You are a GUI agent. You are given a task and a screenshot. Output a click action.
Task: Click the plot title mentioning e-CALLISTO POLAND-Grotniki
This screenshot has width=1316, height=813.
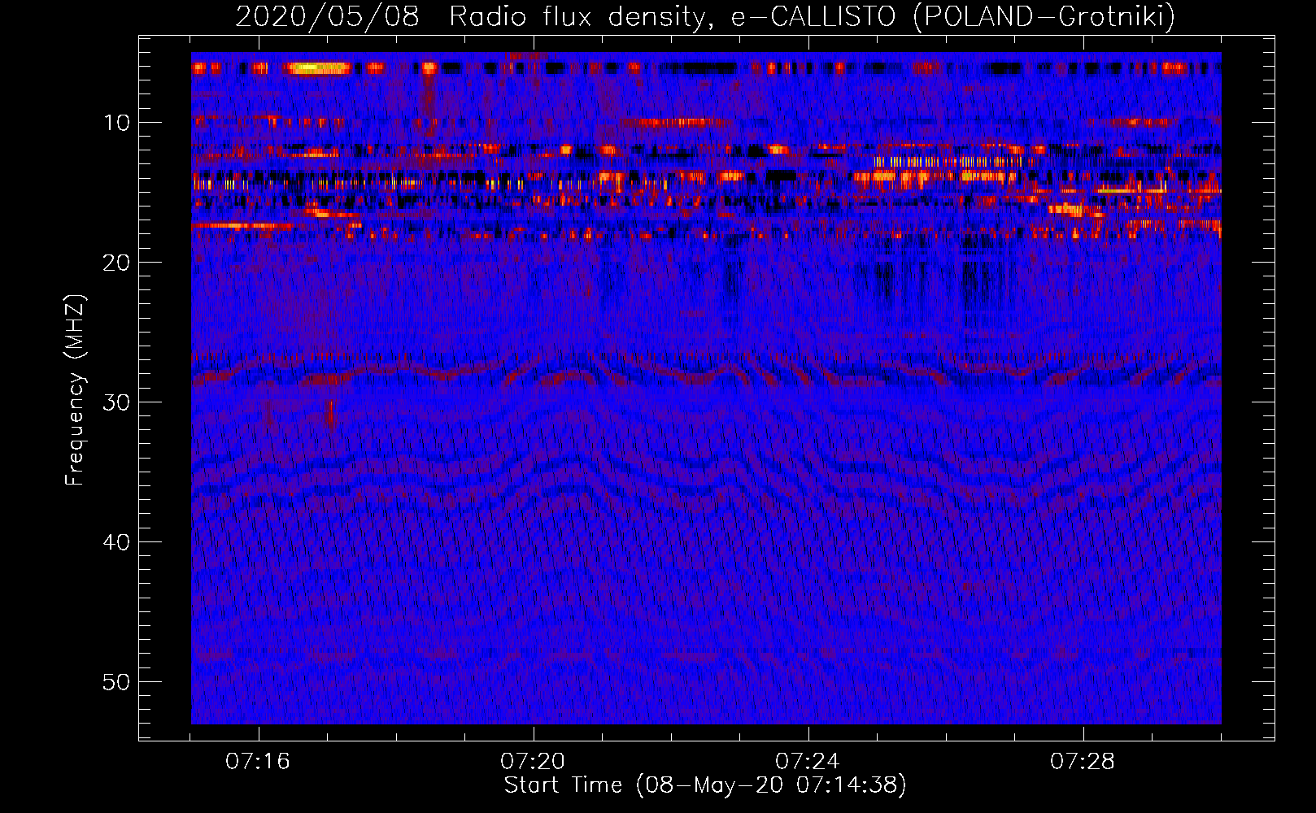(x=705, y=16)
